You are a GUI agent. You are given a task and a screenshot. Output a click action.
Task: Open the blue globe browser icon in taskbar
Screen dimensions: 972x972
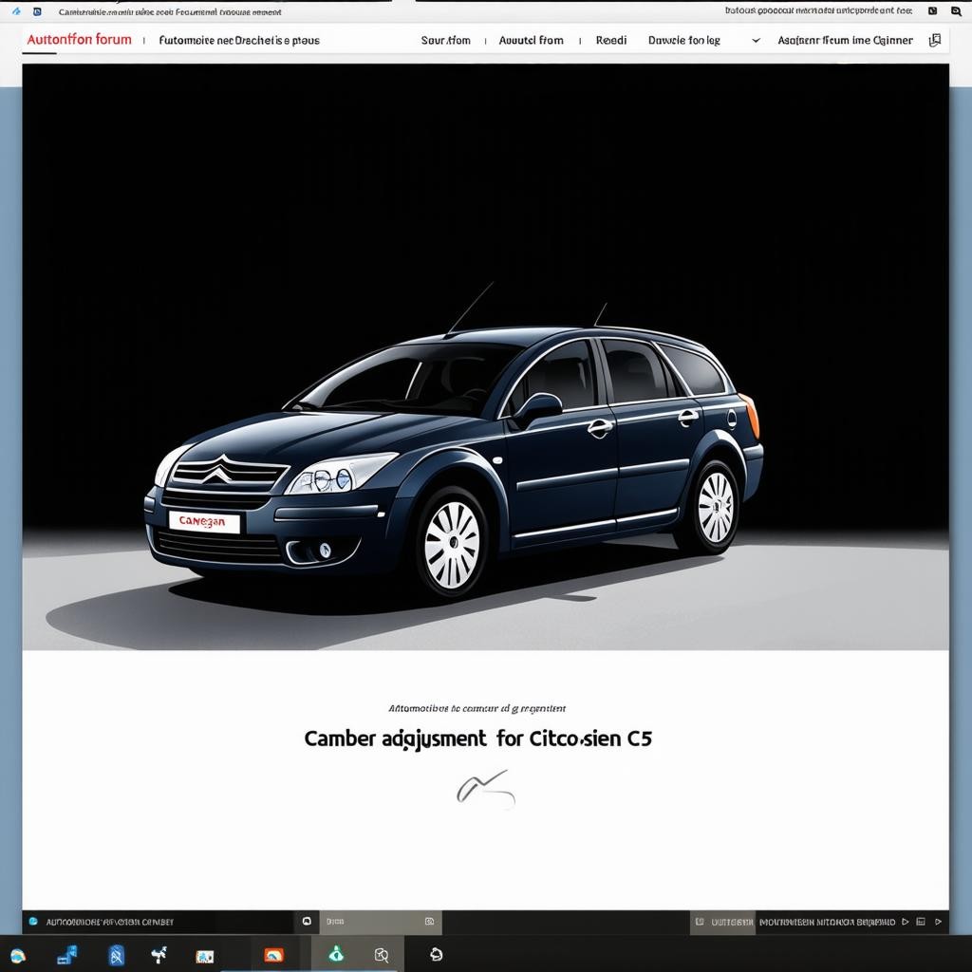tap(17, 955)
